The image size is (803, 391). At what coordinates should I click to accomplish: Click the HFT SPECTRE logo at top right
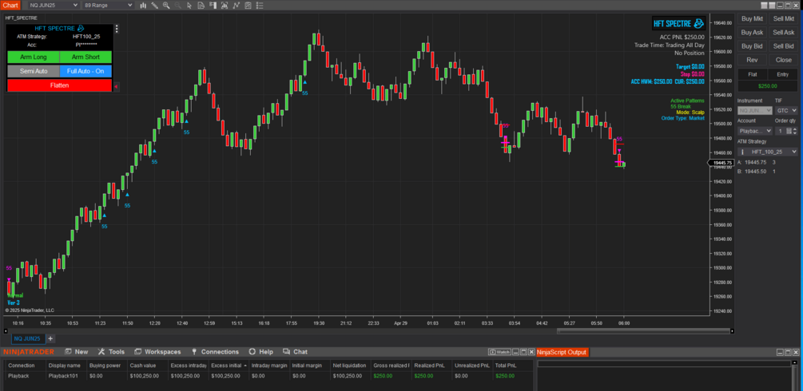tap(678, 24)
